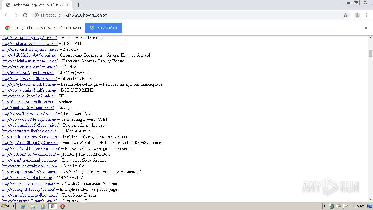Open the beehive6ratfqulk.onion link
The image size is (373, 210).
pos(28,102)
